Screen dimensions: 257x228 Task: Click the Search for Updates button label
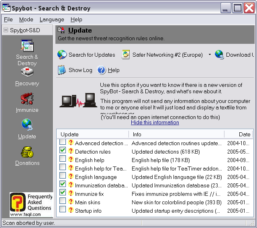click(x=92, y=55)
